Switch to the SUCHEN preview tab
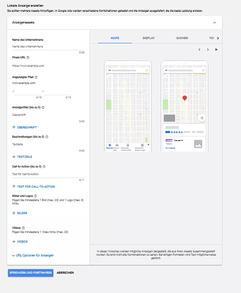241x293 pixels. [182, 38]
